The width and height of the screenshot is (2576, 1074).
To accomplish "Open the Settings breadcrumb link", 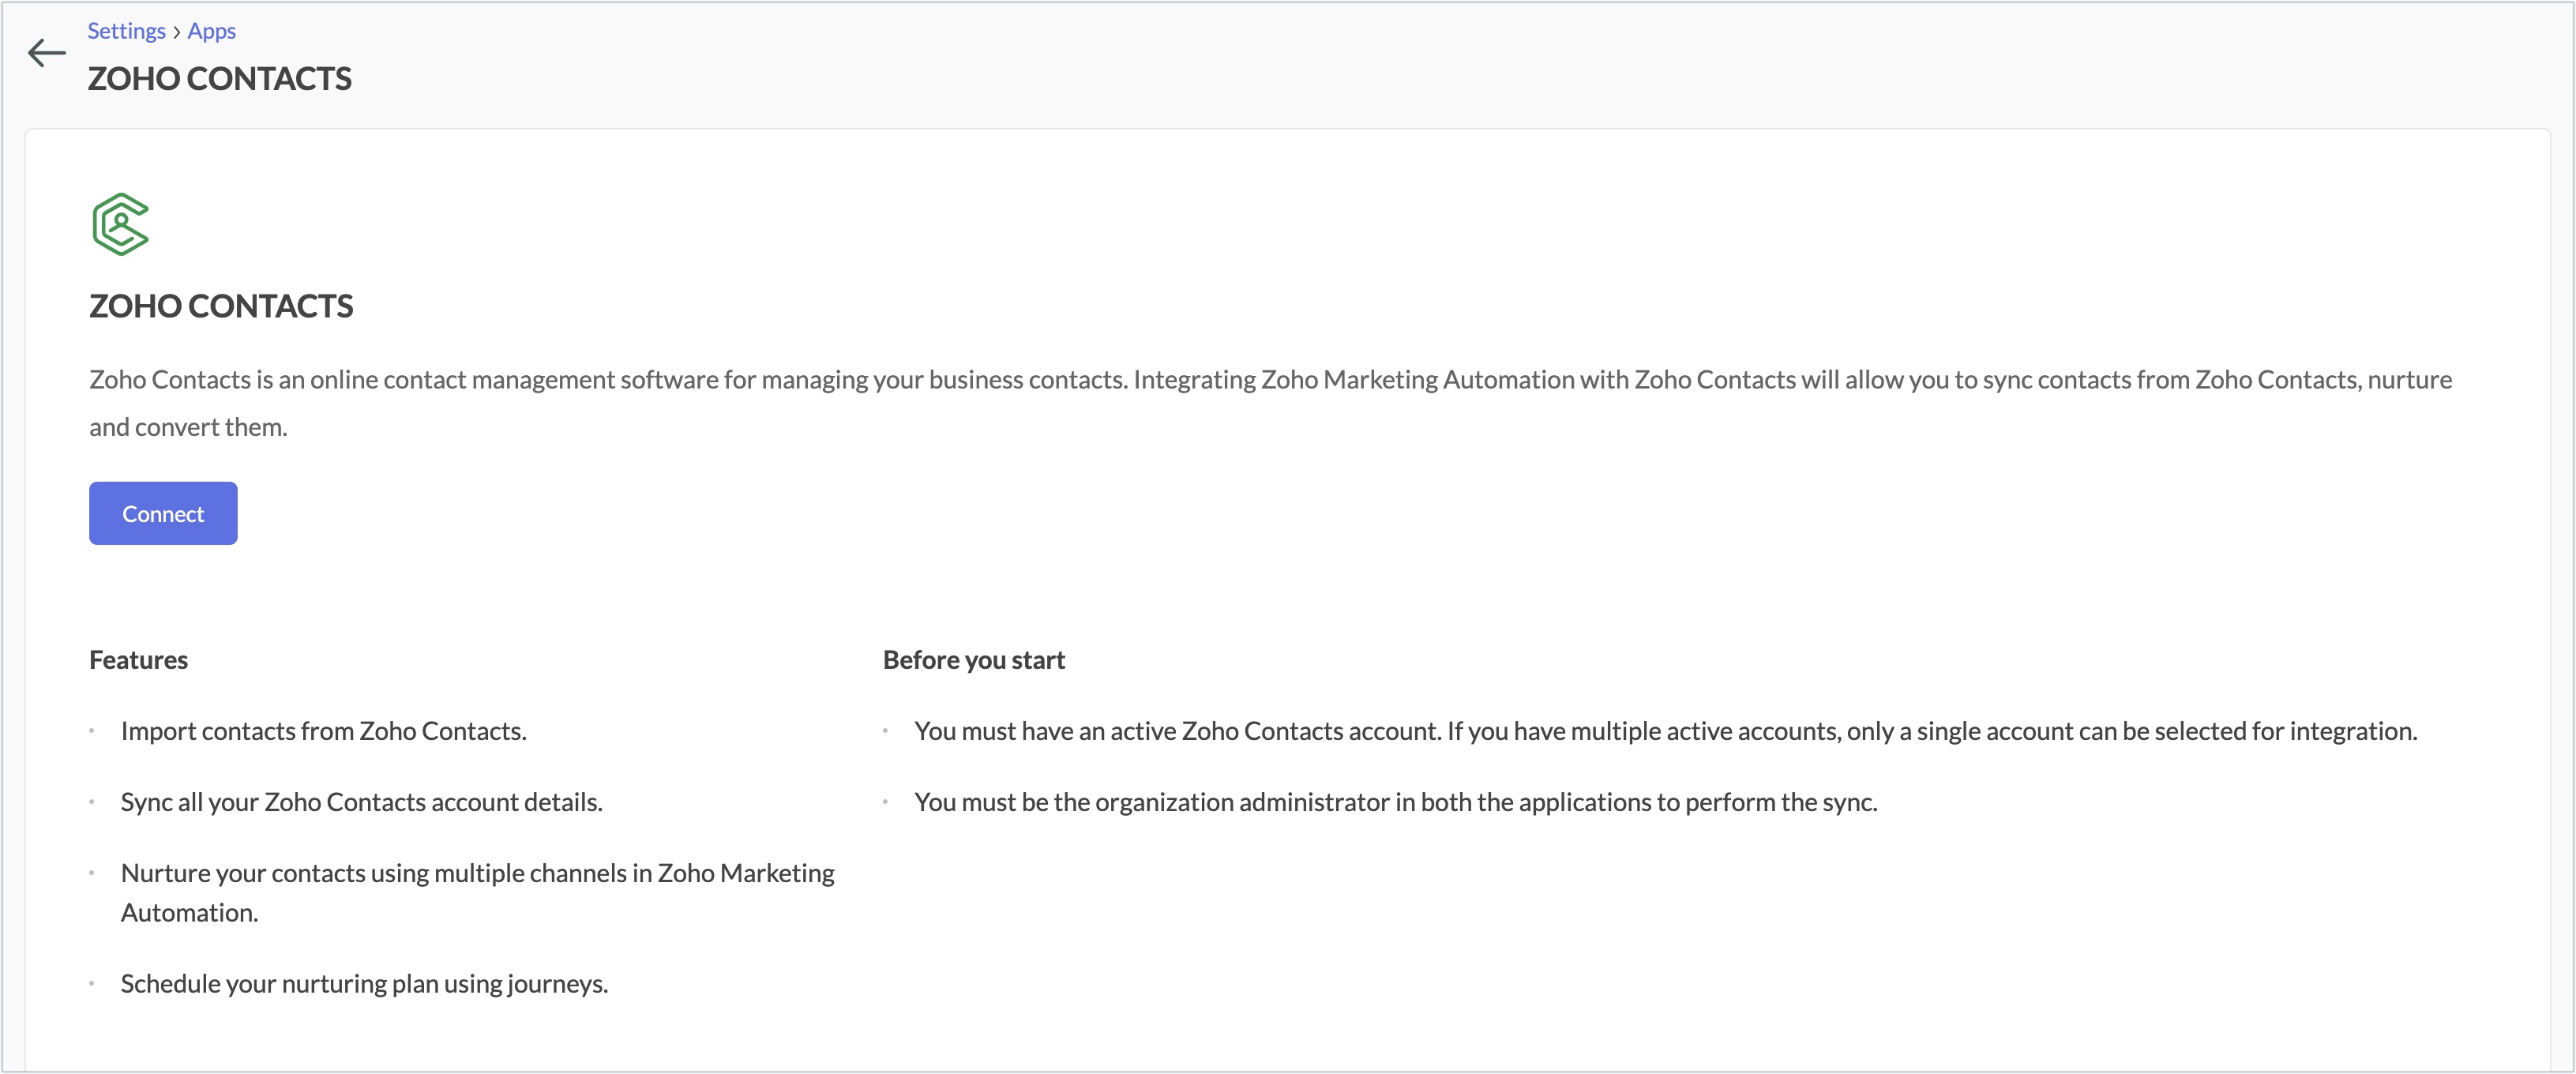I will 126,30.
